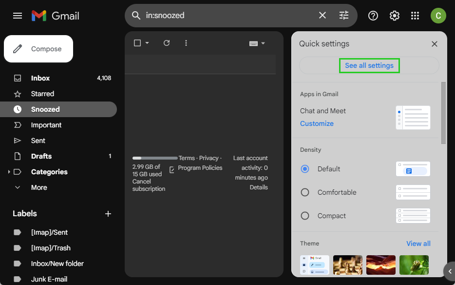Open the More options three-dot menu
The width and height of the screenshot is (455, 285).
click(x=186, y=43)
